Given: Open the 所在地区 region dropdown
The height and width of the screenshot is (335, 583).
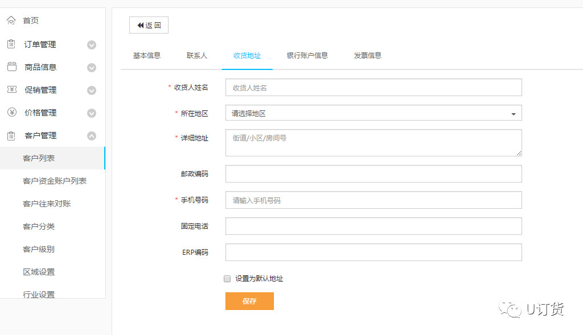Looking at the screenshot, I should point(373,113).
